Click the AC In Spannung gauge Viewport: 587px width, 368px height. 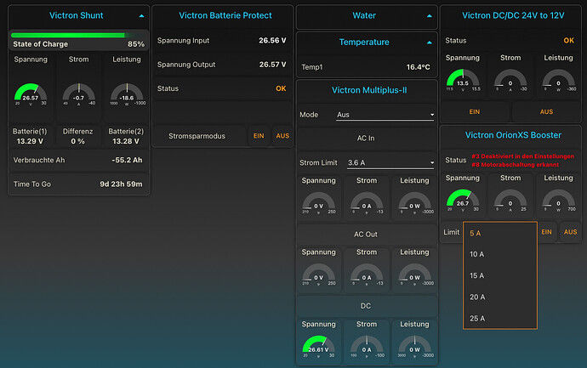pyautogui.click(x=318, y=203)
